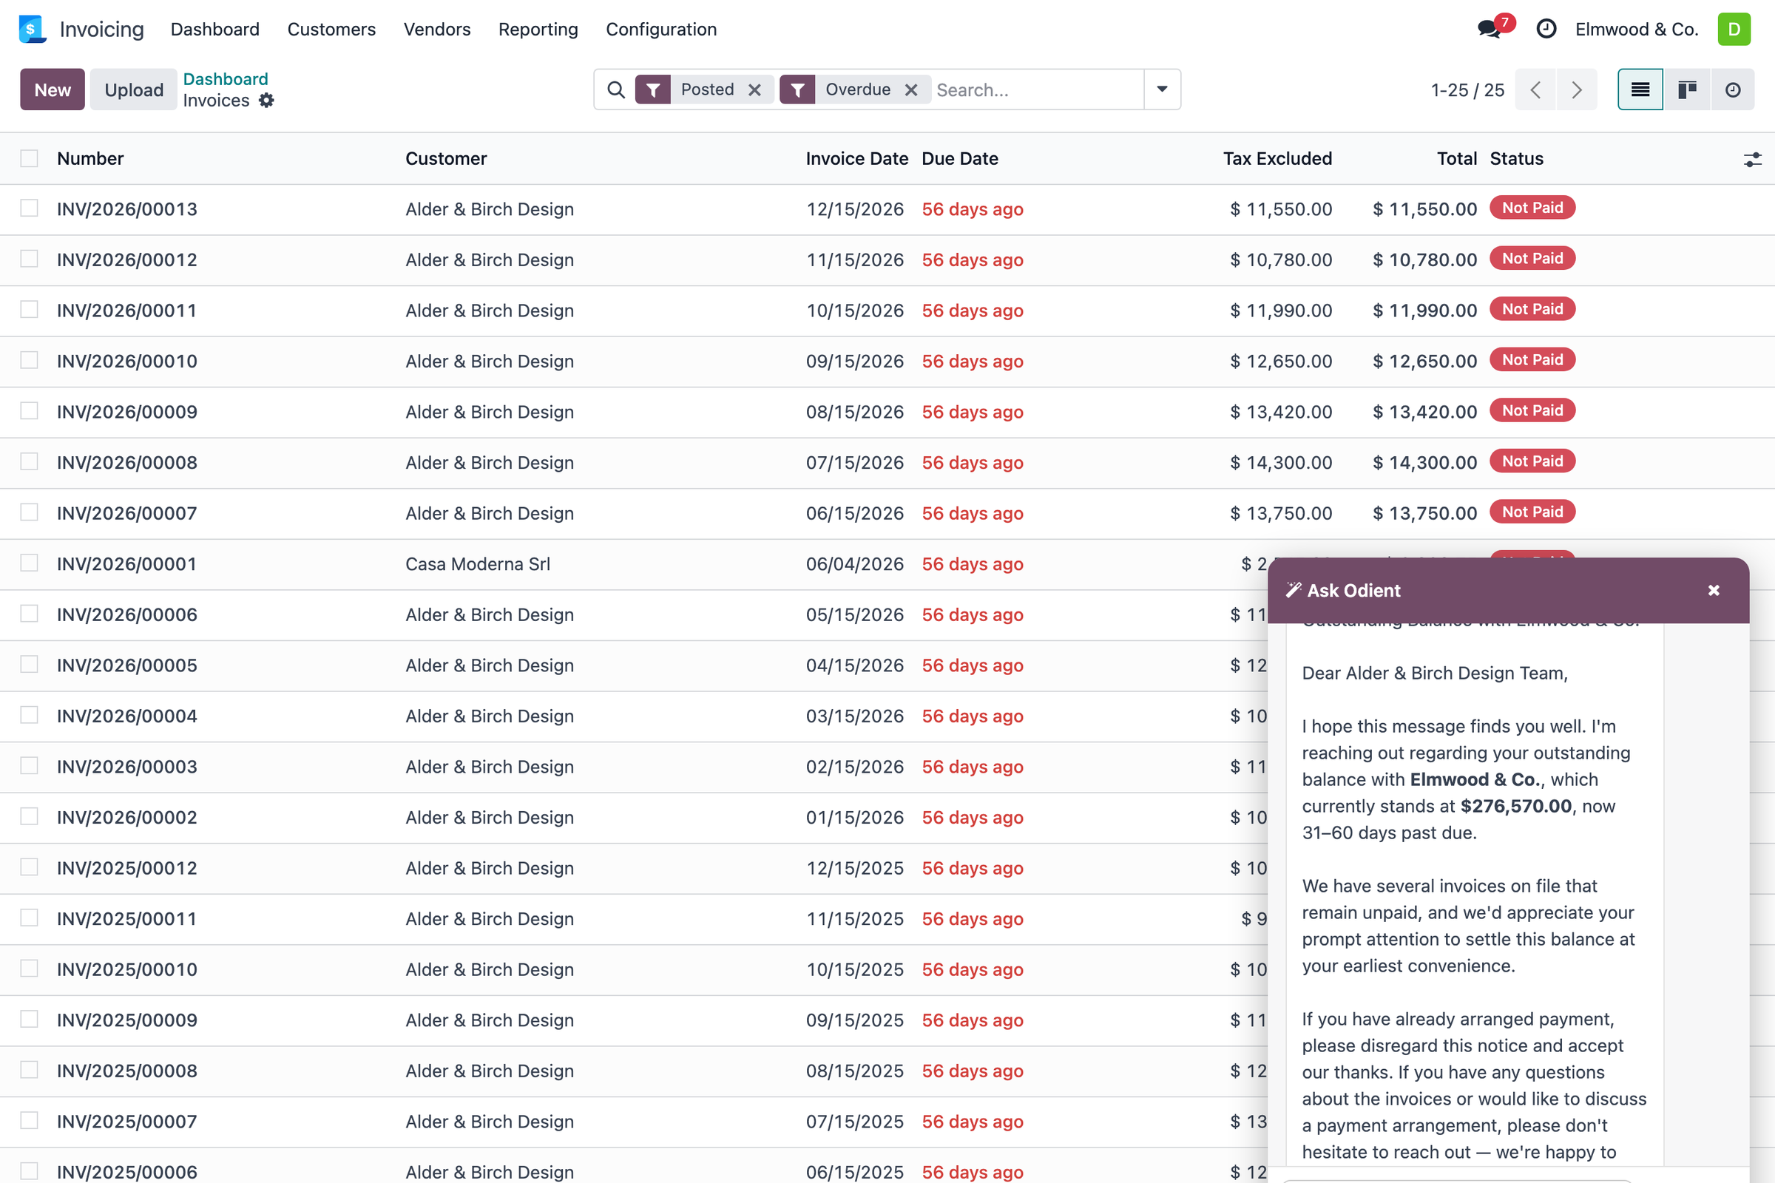This screenshot has height=1183, width=1775.
Task: Open the Reporting menu
Action: pos(538,30)
